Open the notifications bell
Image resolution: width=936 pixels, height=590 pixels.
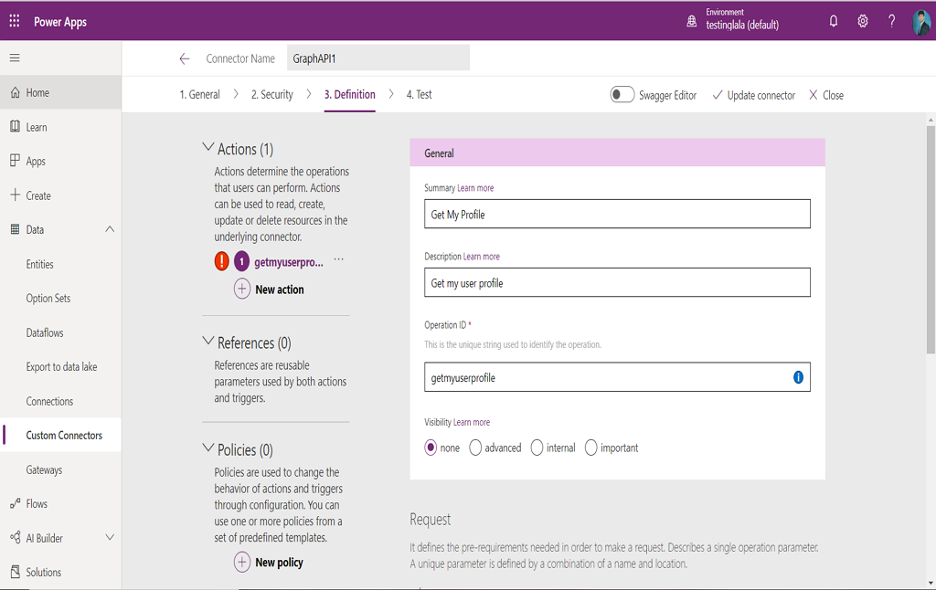pos(834,21)
